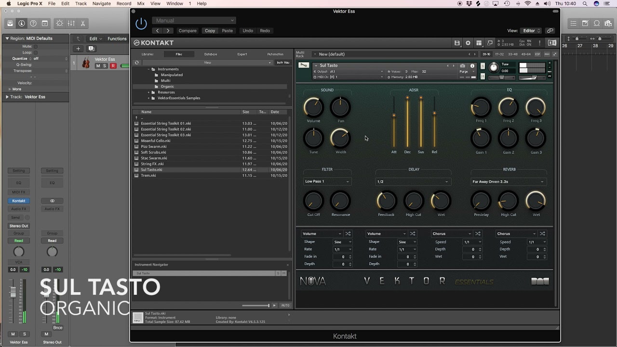
Task: Click the Kontakt panic exclamation icon
Action: [539, 43]
